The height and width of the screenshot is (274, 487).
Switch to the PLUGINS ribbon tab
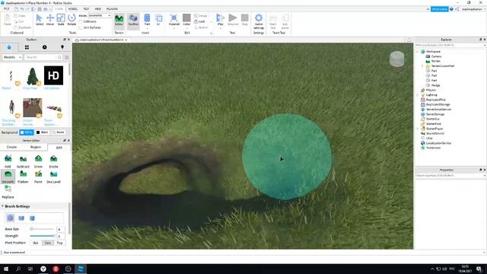(112, 9)
